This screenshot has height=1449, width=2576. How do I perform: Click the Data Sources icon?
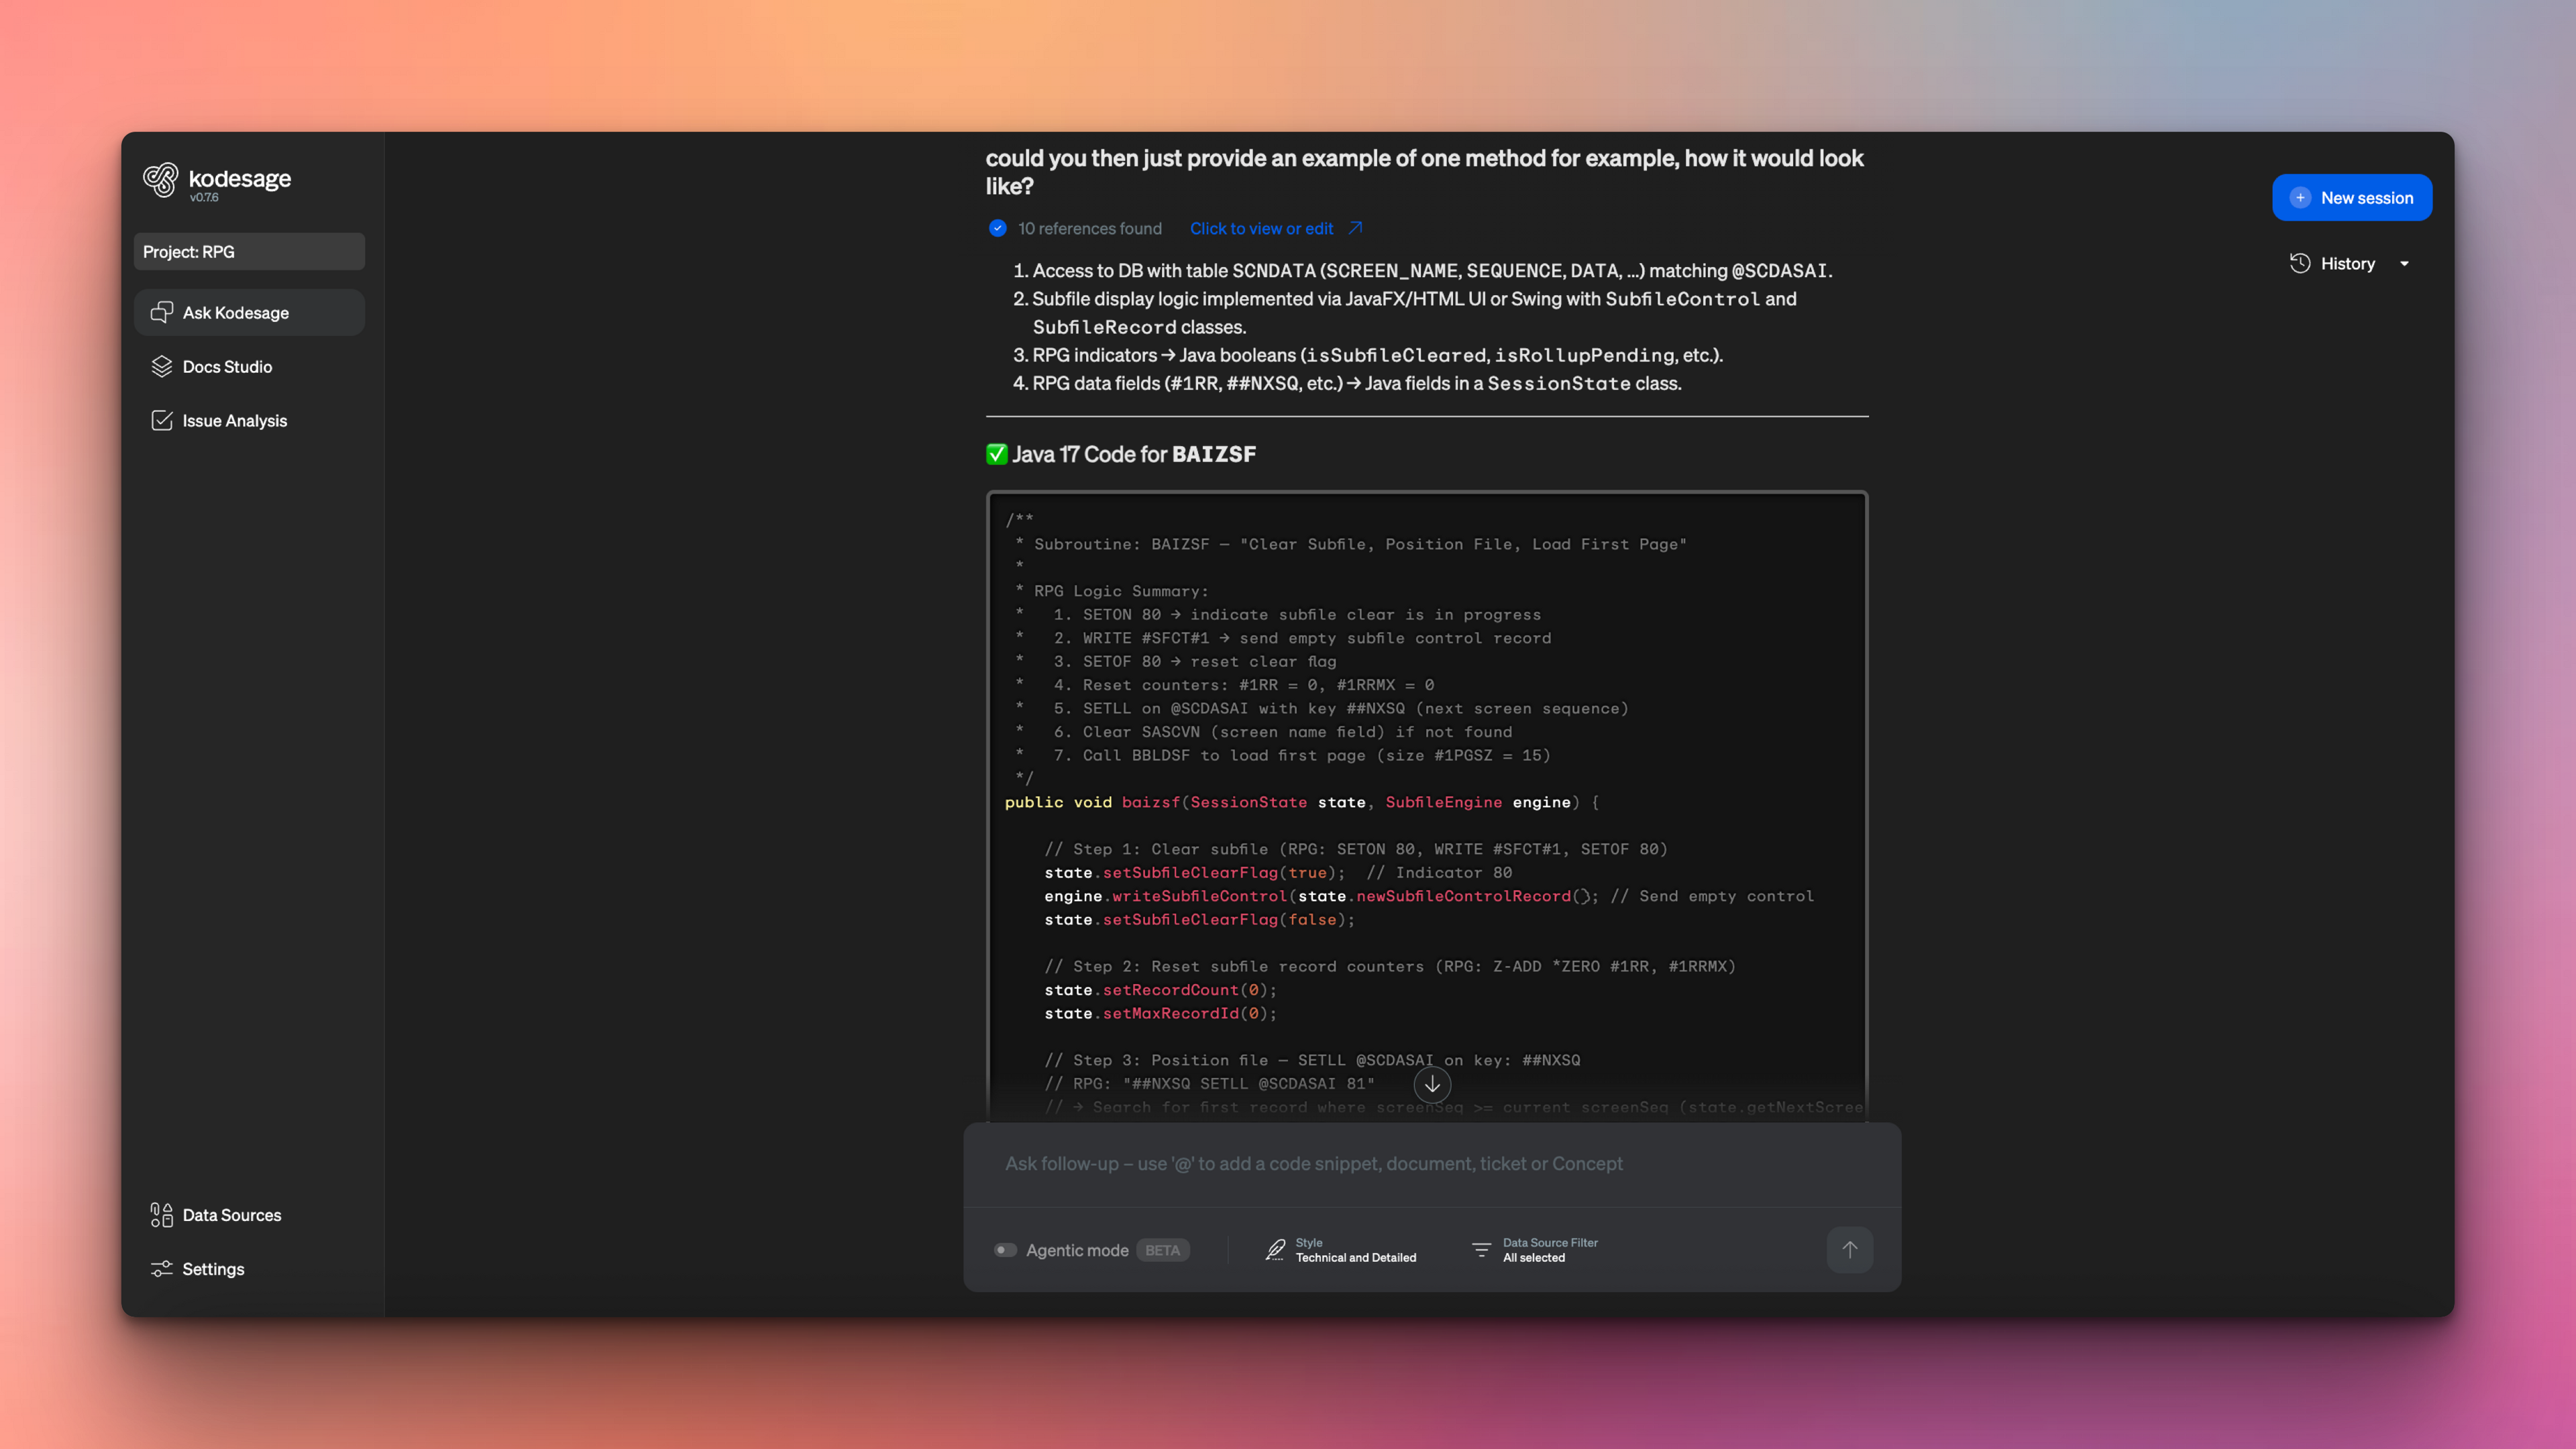click(160, 1215)
